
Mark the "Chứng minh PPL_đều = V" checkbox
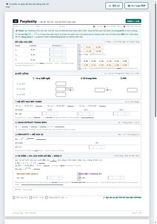[46, 197]
